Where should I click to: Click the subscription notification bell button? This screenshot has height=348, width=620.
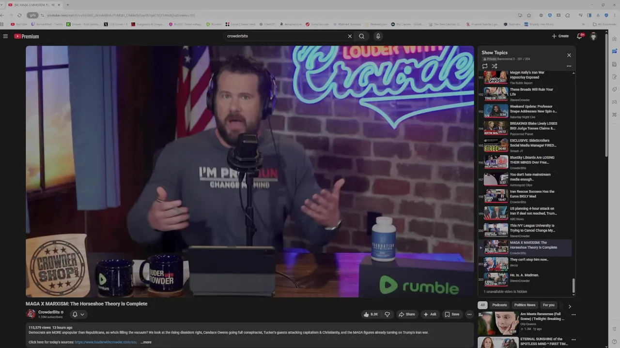(75, 314)
